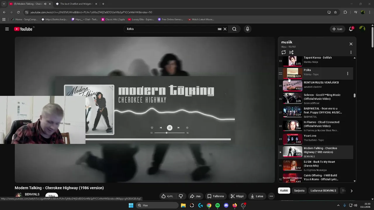Reload the page
The width and height of the screenshot is (374, 210).
[x=18, y=12]
